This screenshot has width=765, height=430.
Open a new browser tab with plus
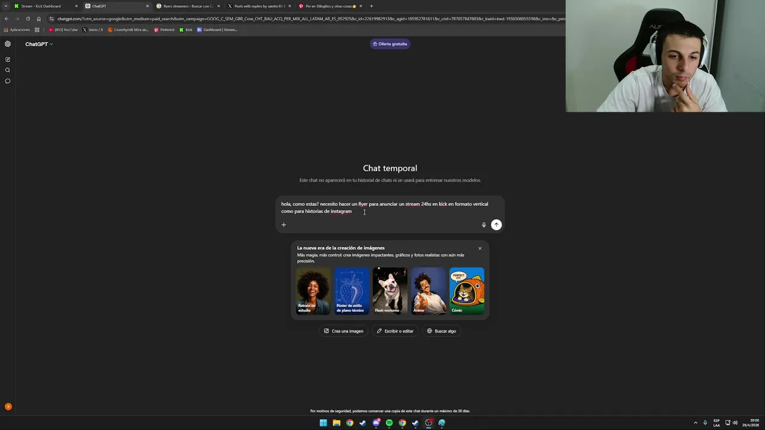coord(371,6)
